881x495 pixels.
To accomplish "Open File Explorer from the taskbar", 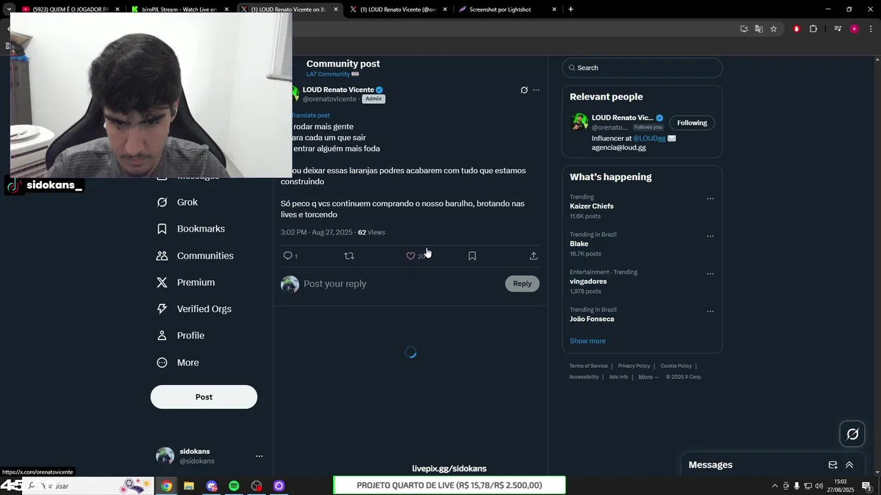I will (189, 486).
